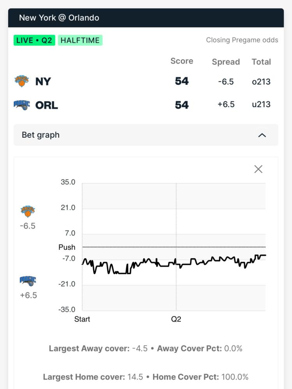
Task: Click the Push line label
Action: click(67, 247)
